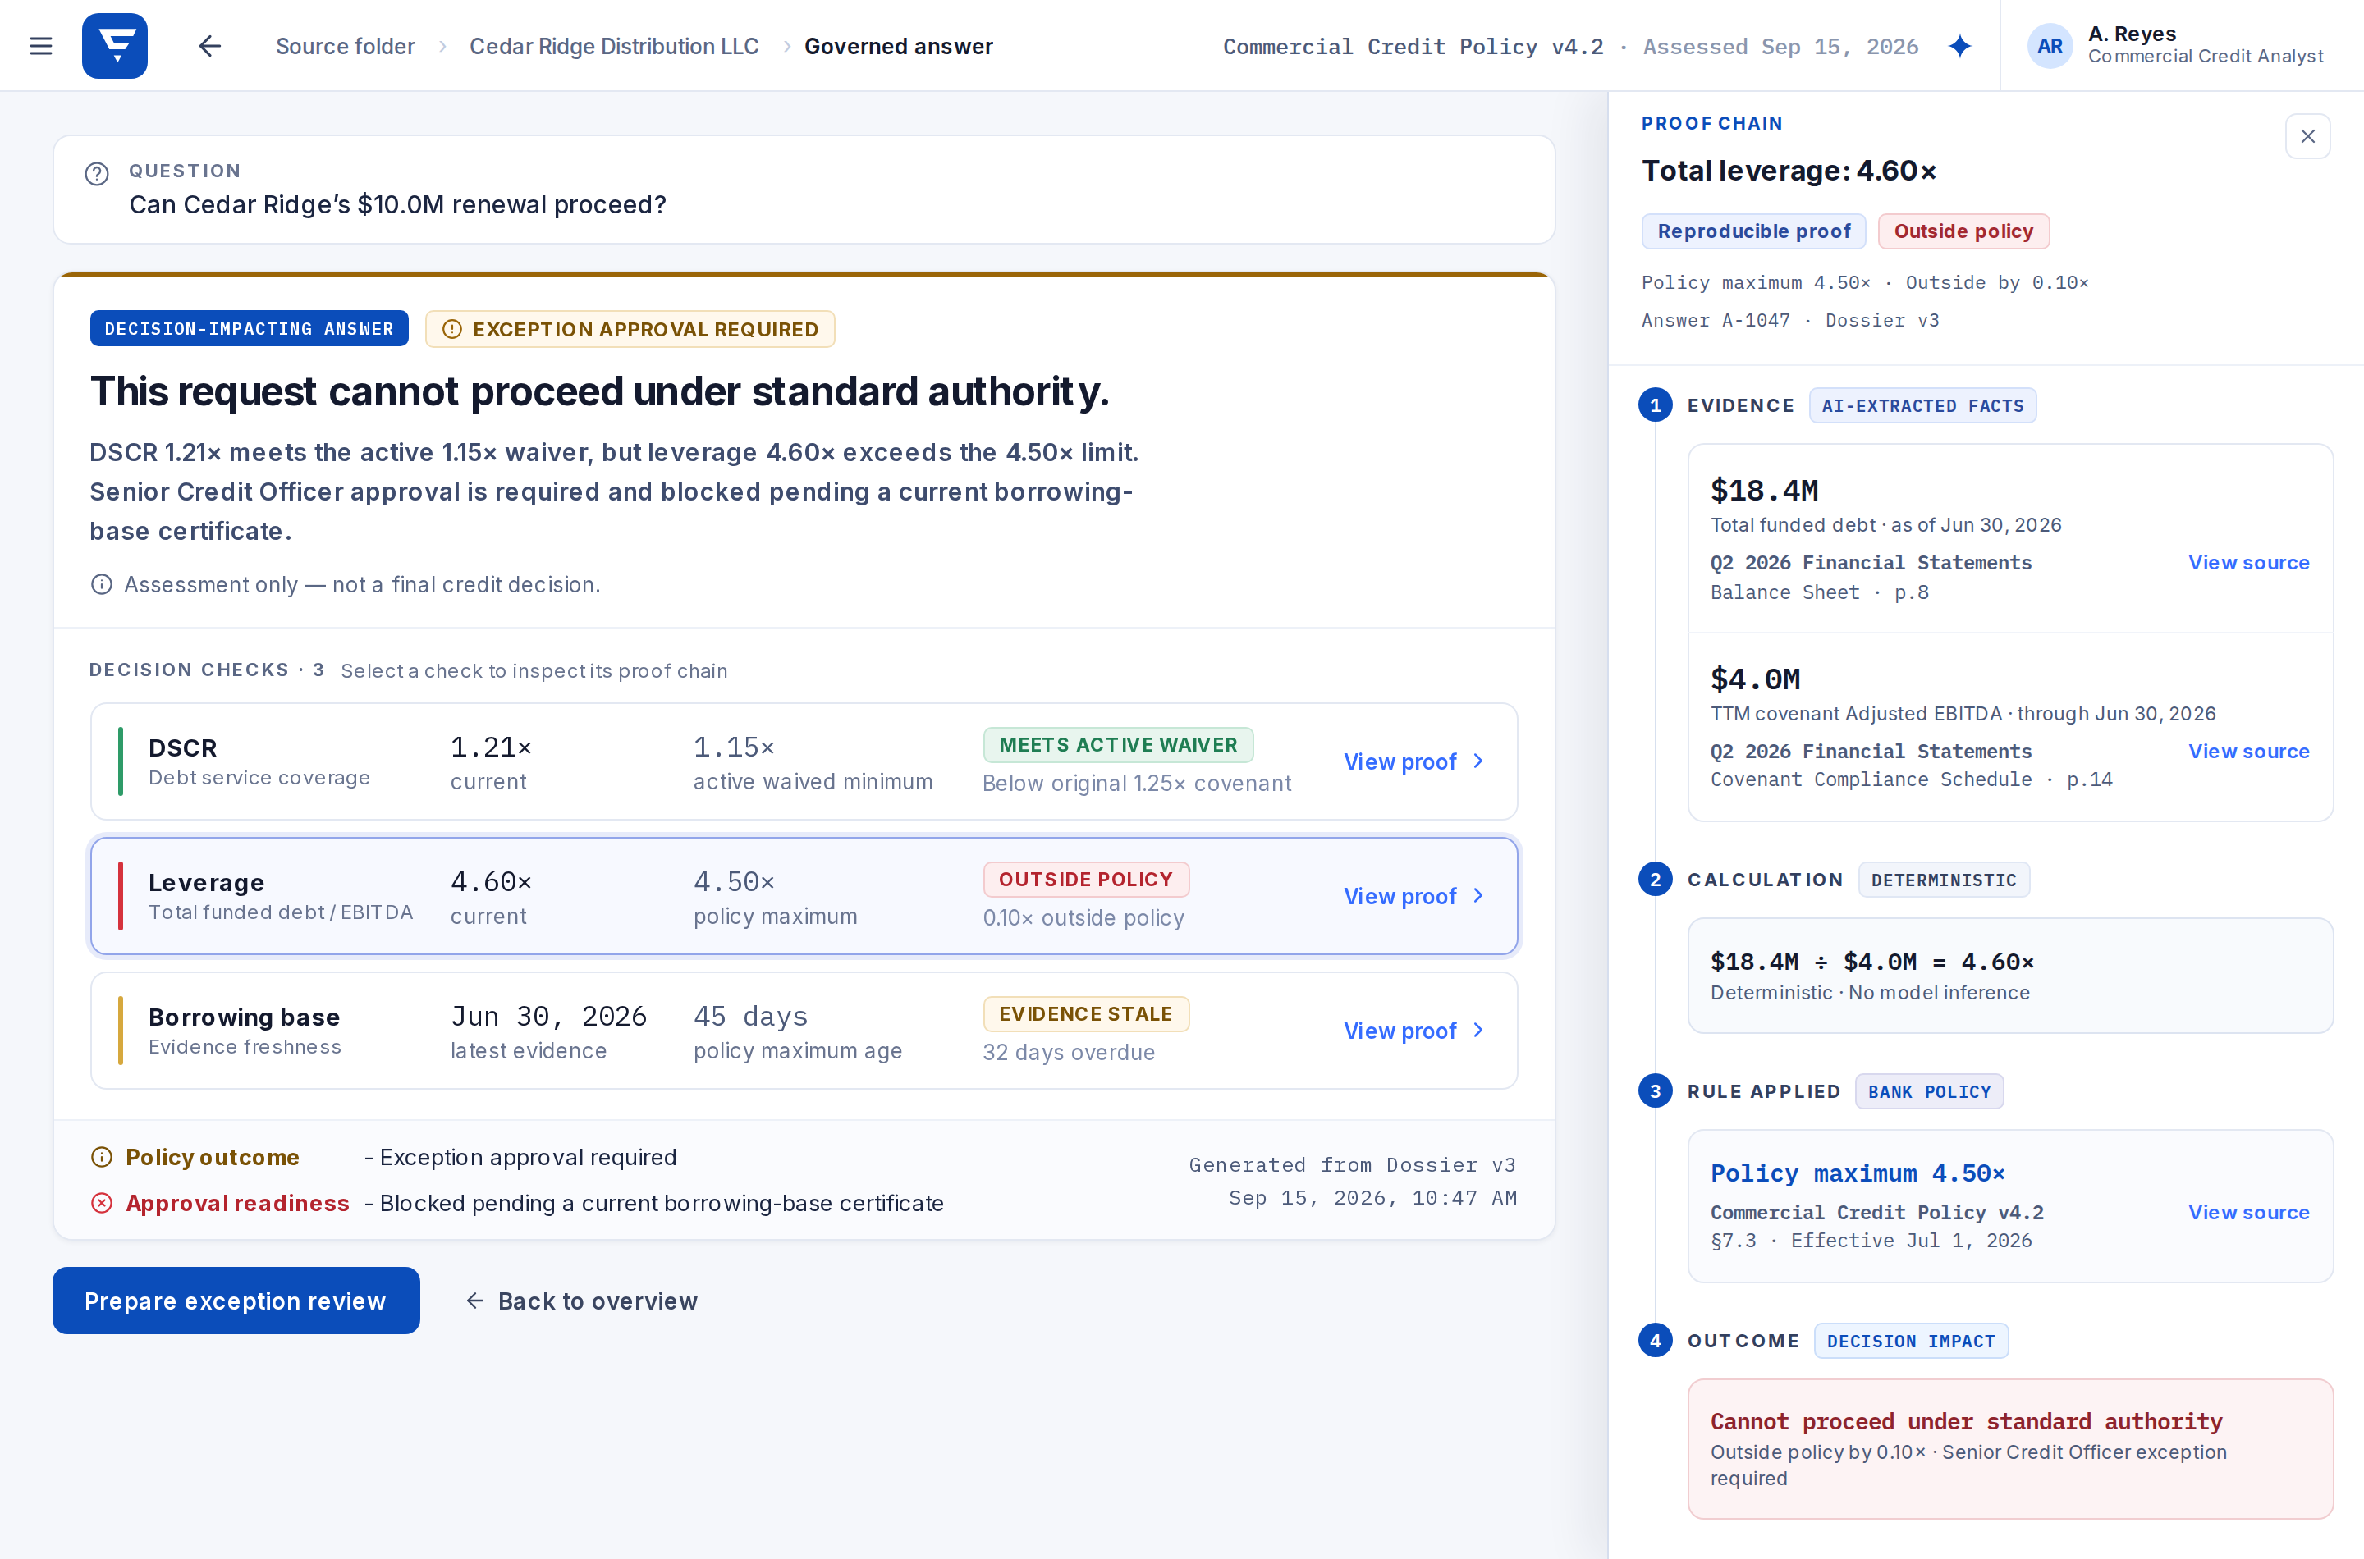
Task: Click the Outside Policy badge in Leverage row
Action: [1086, 879]
